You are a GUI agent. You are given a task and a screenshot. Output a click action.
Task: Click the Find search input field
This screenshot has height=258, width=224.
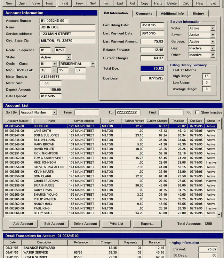[x=171, y=113]
